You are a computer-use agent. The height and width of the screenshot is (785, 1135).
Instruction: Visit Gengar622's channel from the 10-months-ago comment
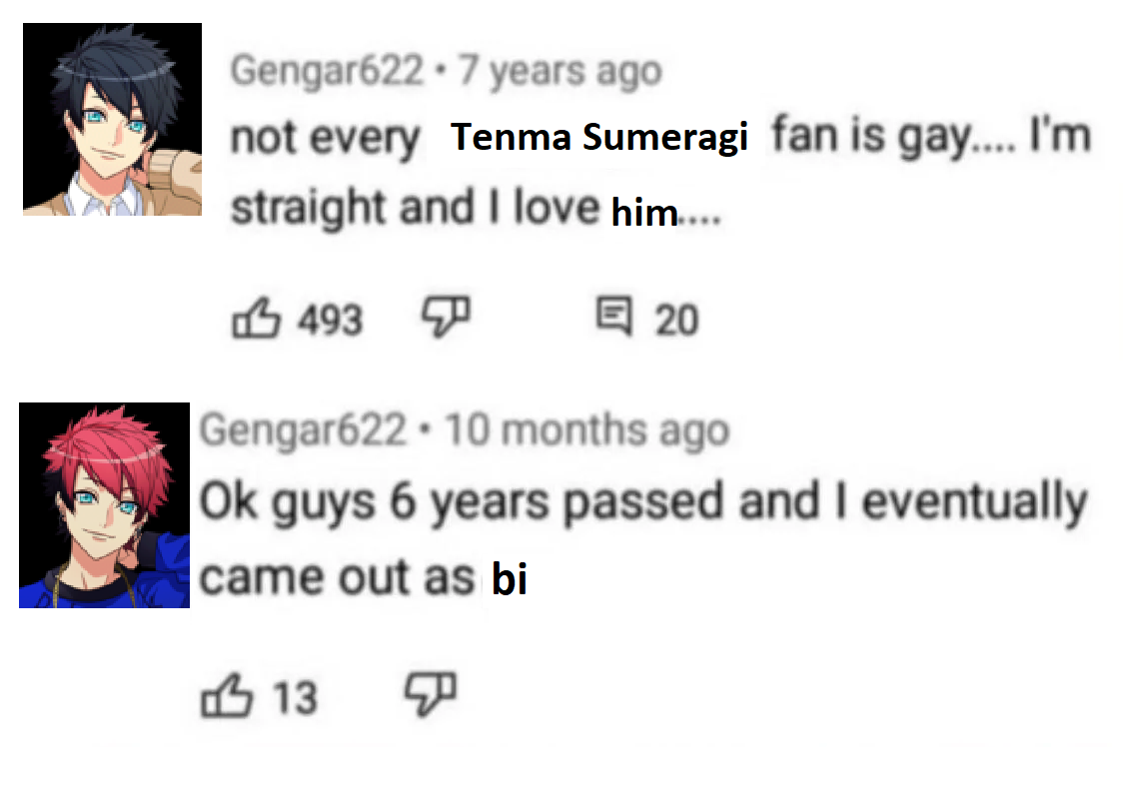tap(303, 429)
